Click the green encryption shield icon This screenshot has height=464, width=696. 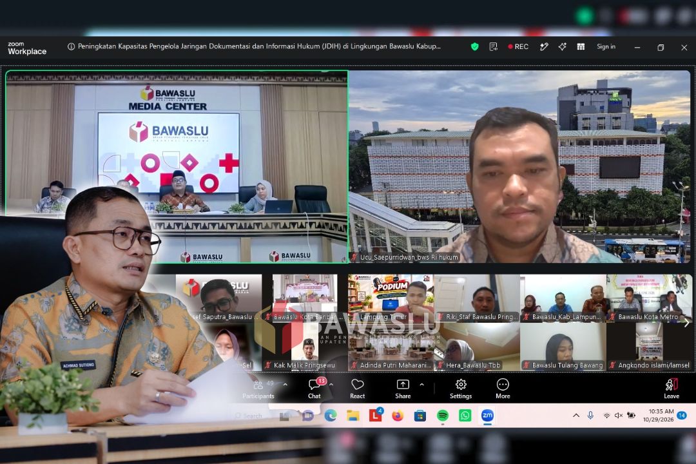coord(474,46)
